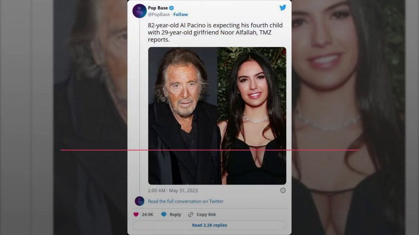This screenshot has width=419, height=235.
Task: Open the Pop Base profile avatar
Action: click(x=139, y=11)
